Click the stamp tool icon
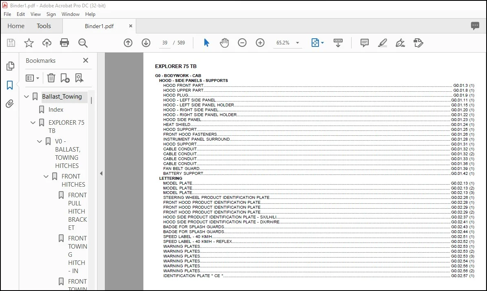Viewport: 487px width, 291px height. 418,43
